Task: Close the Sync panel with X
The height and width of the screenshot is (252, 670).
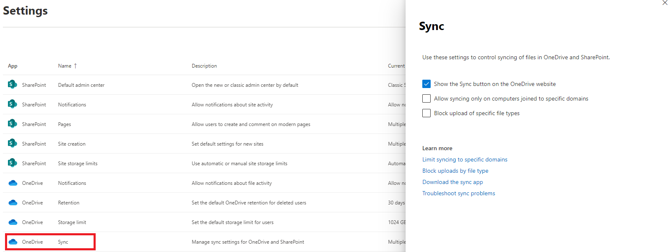Action: click(665, 3)
